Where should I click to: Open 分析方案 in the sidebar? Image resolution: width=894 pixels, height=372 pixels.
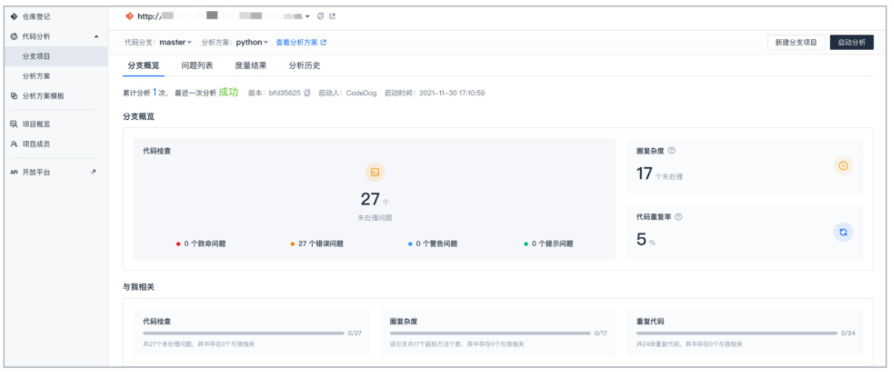(x=36, y=76)
